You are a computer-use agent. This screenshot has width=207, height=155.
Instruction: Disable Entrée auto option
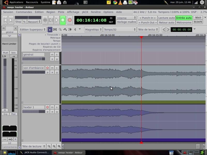pyautogui.click(x=184, y=18)
